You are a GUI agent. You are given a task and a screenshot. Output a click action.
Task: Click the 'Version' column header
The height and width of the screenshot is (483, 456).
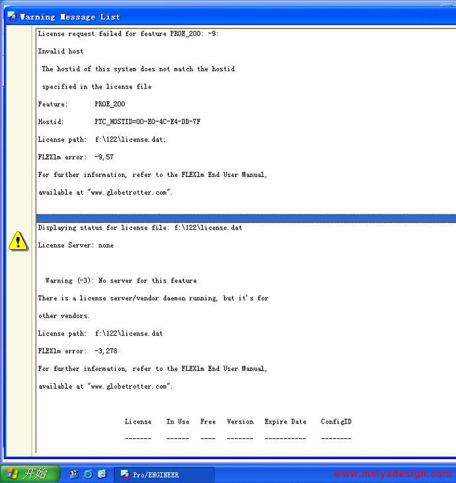coord(241,422)
